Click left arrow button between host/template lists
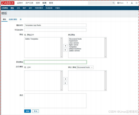This screenshot has height=115, width=139. point(65,79)
